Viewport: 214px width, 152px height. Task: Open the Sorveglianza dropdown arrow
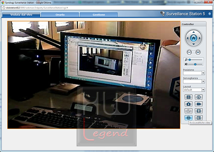pos(203,81)
